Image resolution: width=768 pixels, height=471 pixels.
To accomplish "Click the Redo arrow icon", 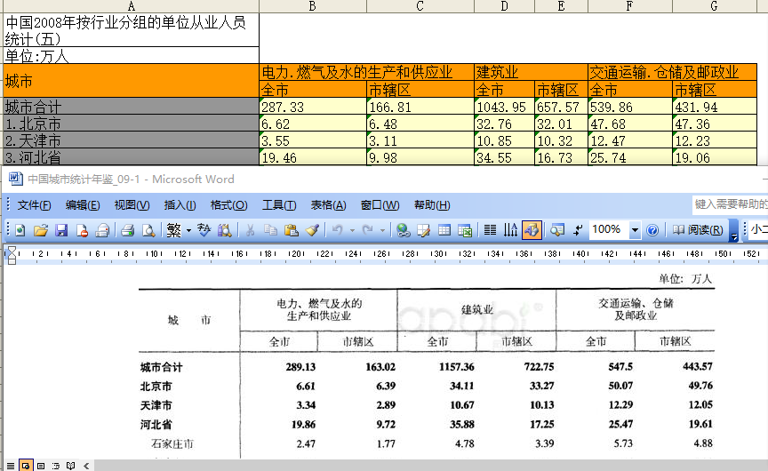I will [x=367, y=229].
